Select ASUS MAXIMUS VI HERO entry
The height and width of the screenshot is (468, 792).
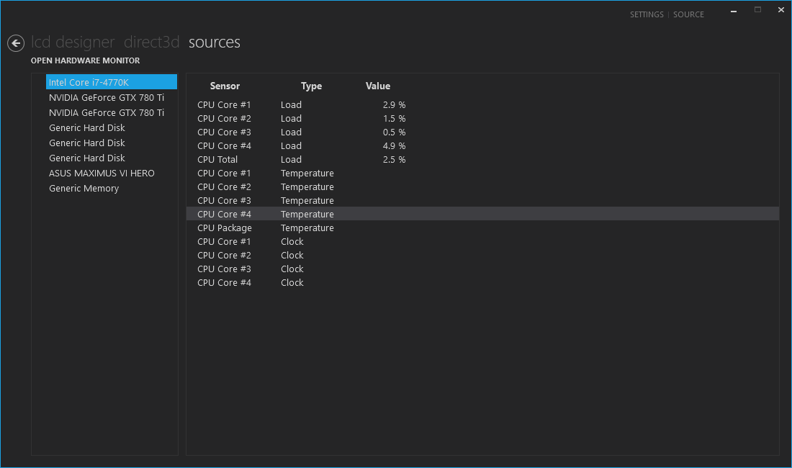(x=112, y=174)
